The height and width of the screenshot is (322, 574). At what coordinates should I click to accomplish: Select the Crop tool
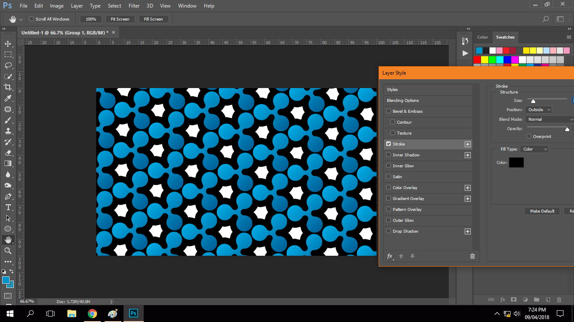[x=8, y=87]
